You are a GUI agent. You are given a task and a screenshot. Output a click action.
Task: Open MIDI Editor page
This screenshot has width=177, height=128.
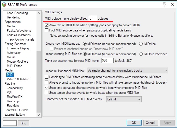(x=14, y=66)
